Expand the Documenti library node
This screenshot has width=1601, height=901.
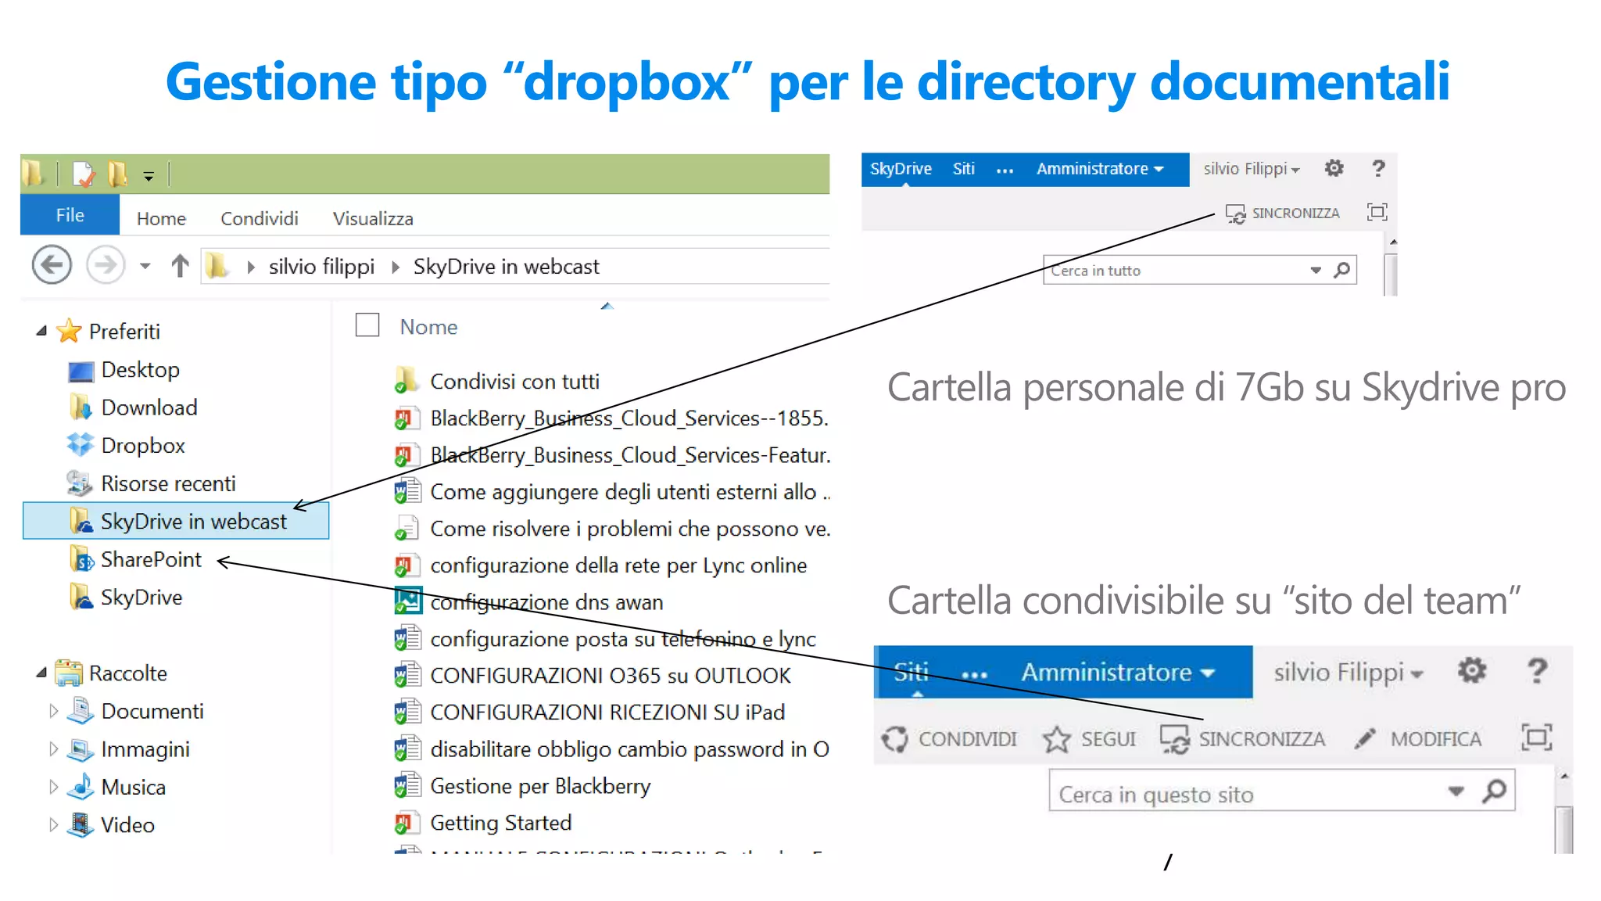pos(53,711)
